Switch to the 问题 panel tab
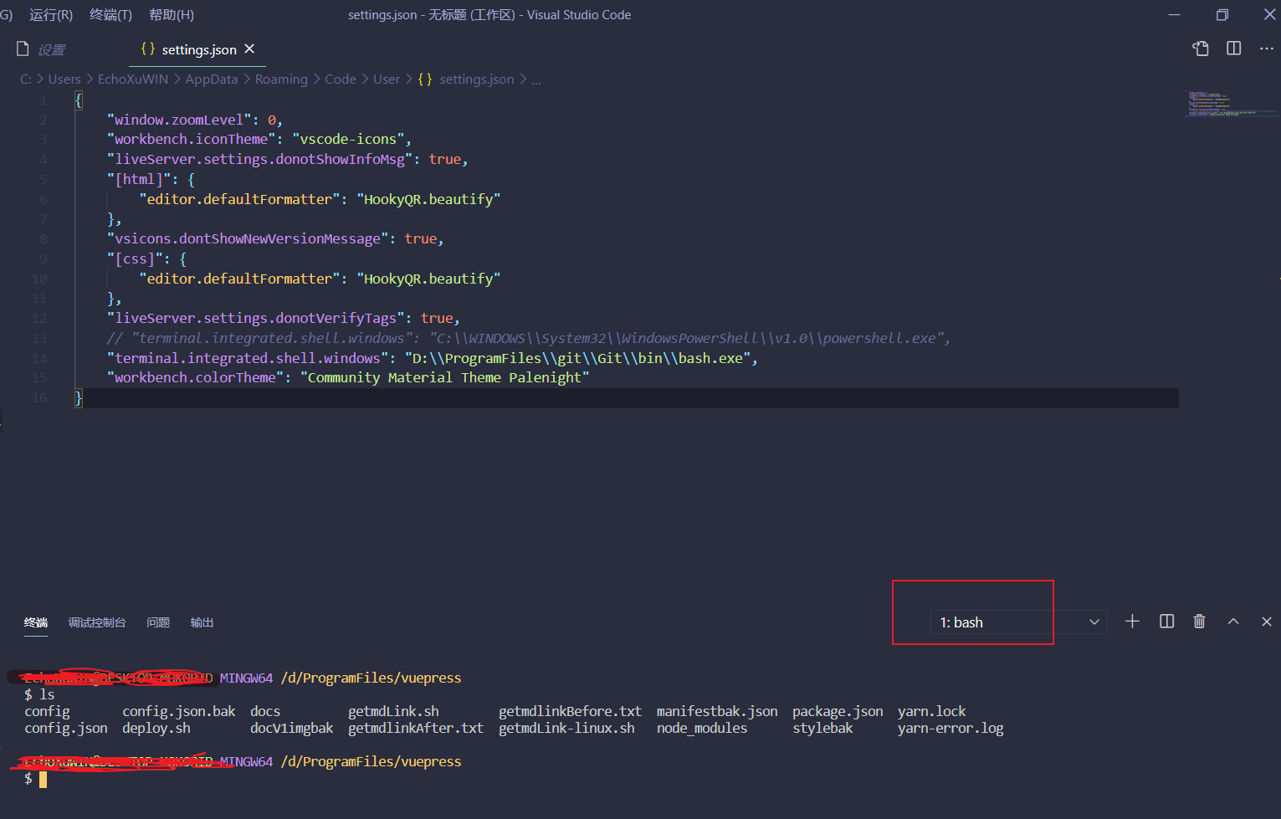1281x819 pixels. click(158, 622)
